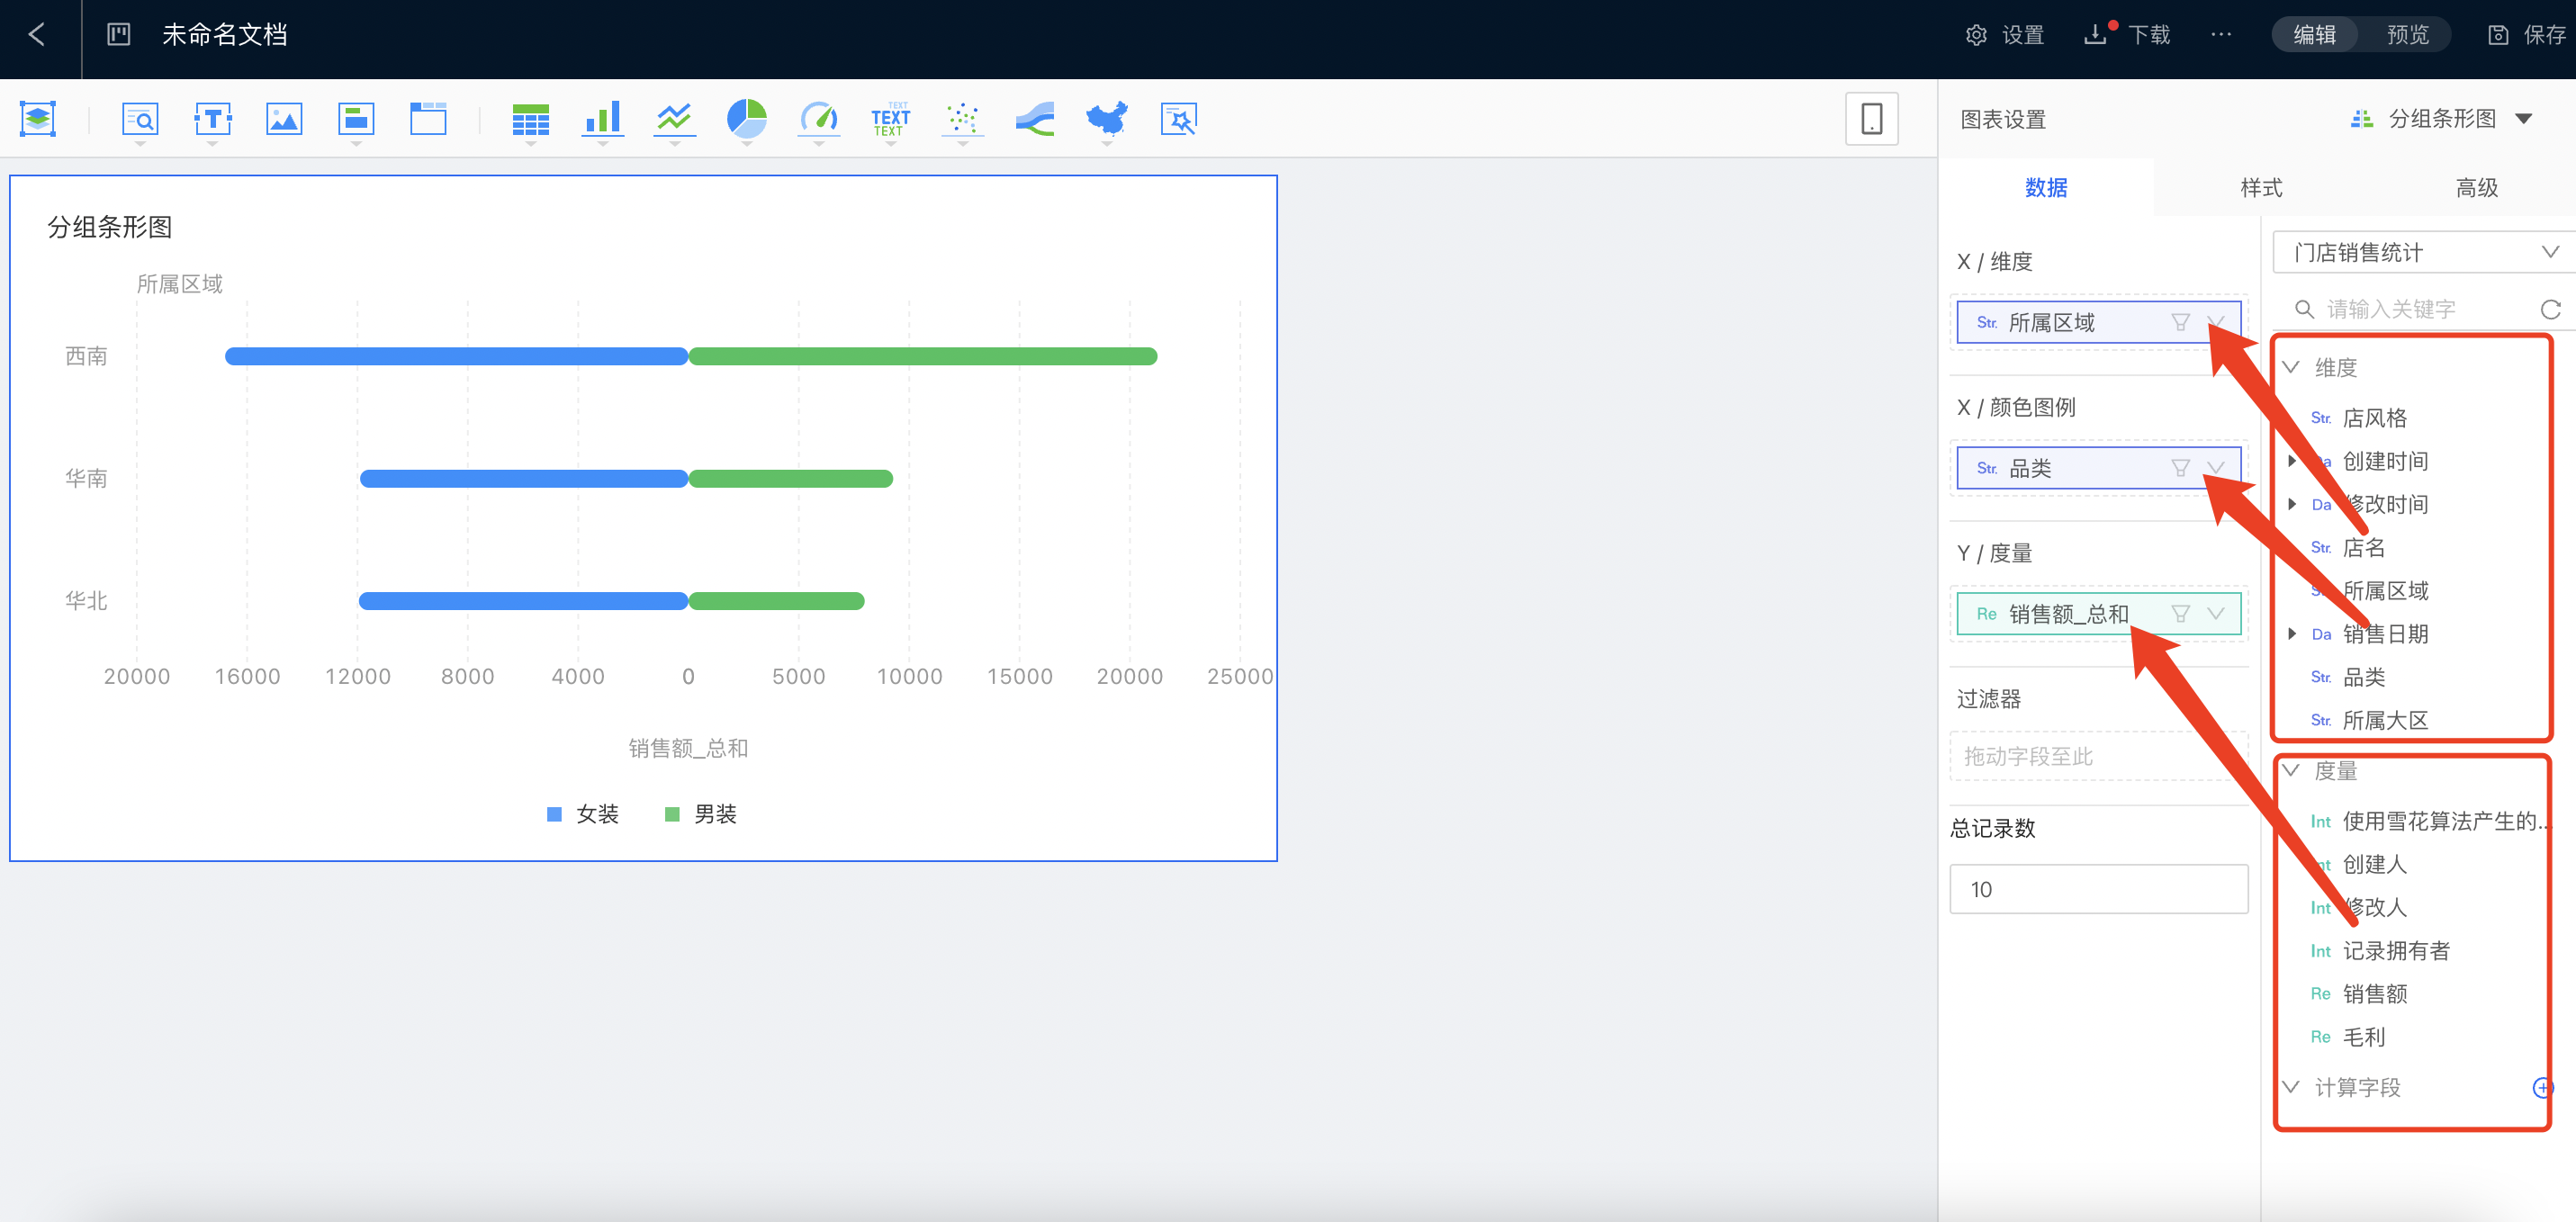Switch to mobile layout view
This screenshot has height=1222, width=2576.
1871,119
